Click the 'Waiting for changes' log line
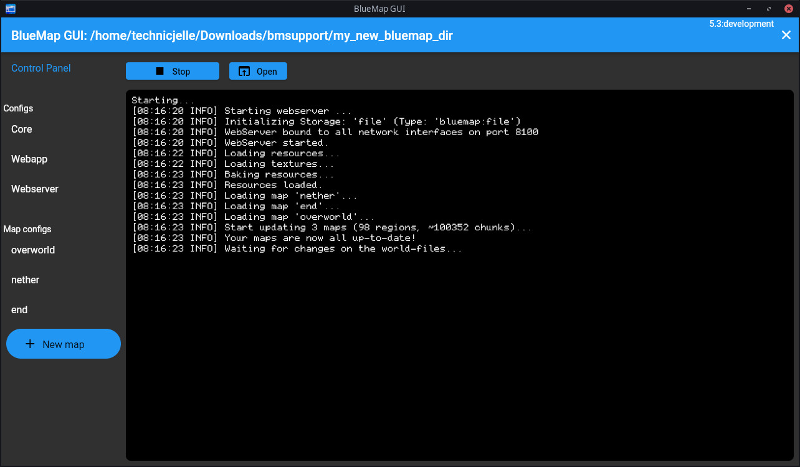Viewport: 800px width, 467px height. (x=297, y=248)
